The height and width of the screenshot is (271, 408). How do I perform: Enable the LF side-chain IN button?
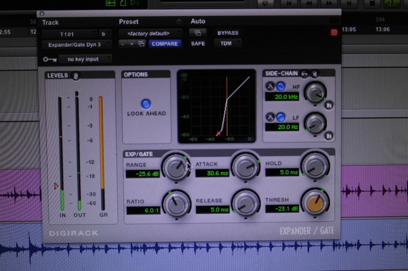point(329,136)
